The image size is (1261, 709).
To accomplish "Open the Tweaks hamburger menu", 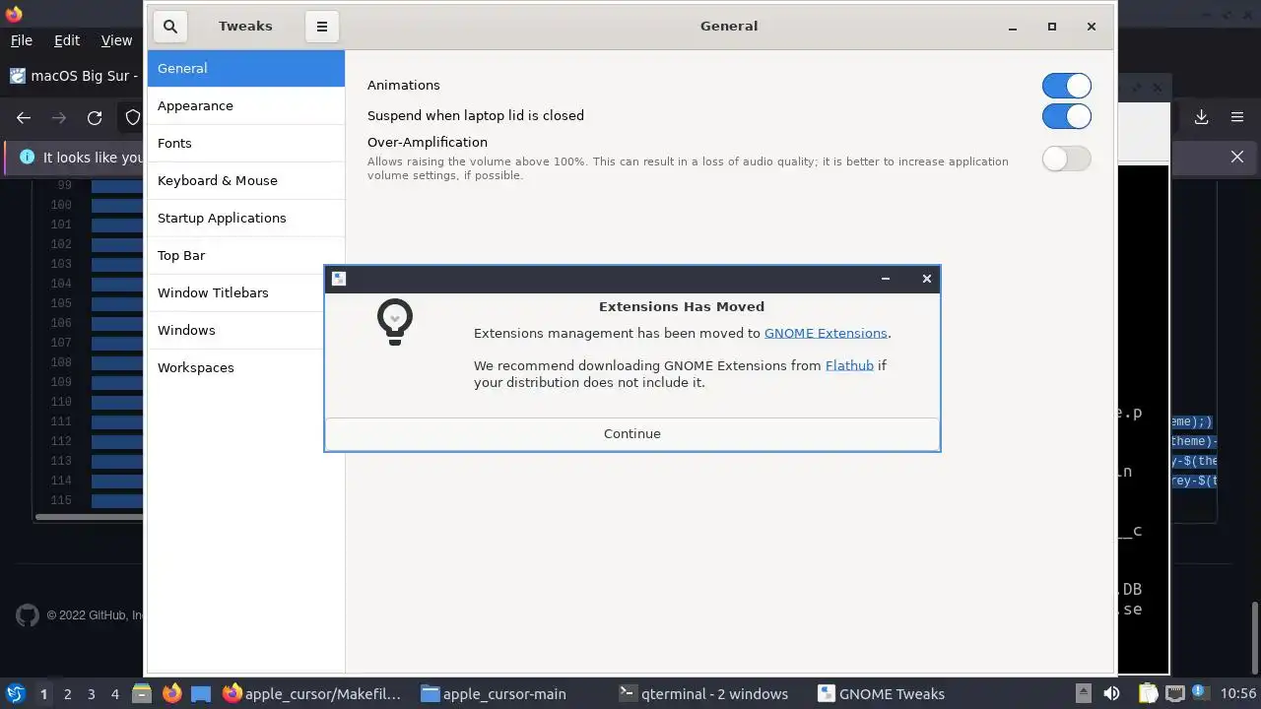I will click(321, 27).
